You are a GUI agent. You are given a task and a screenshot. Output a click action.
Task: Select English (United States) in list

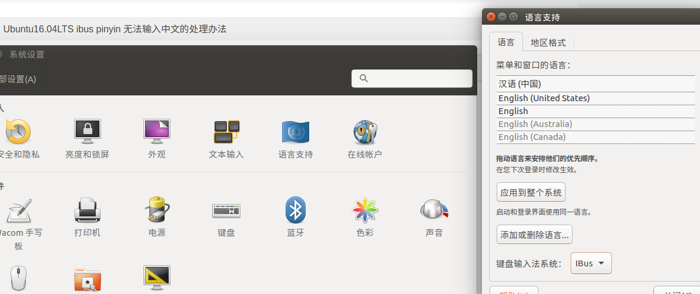595,98
